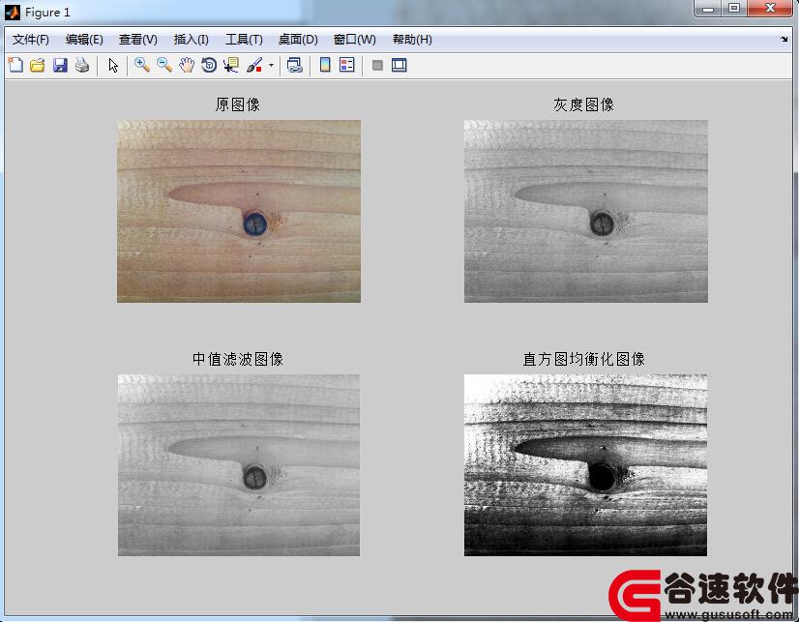Open the 工具(T) menu
Screen dimensions: 799x622
click(x=244, y=40)
